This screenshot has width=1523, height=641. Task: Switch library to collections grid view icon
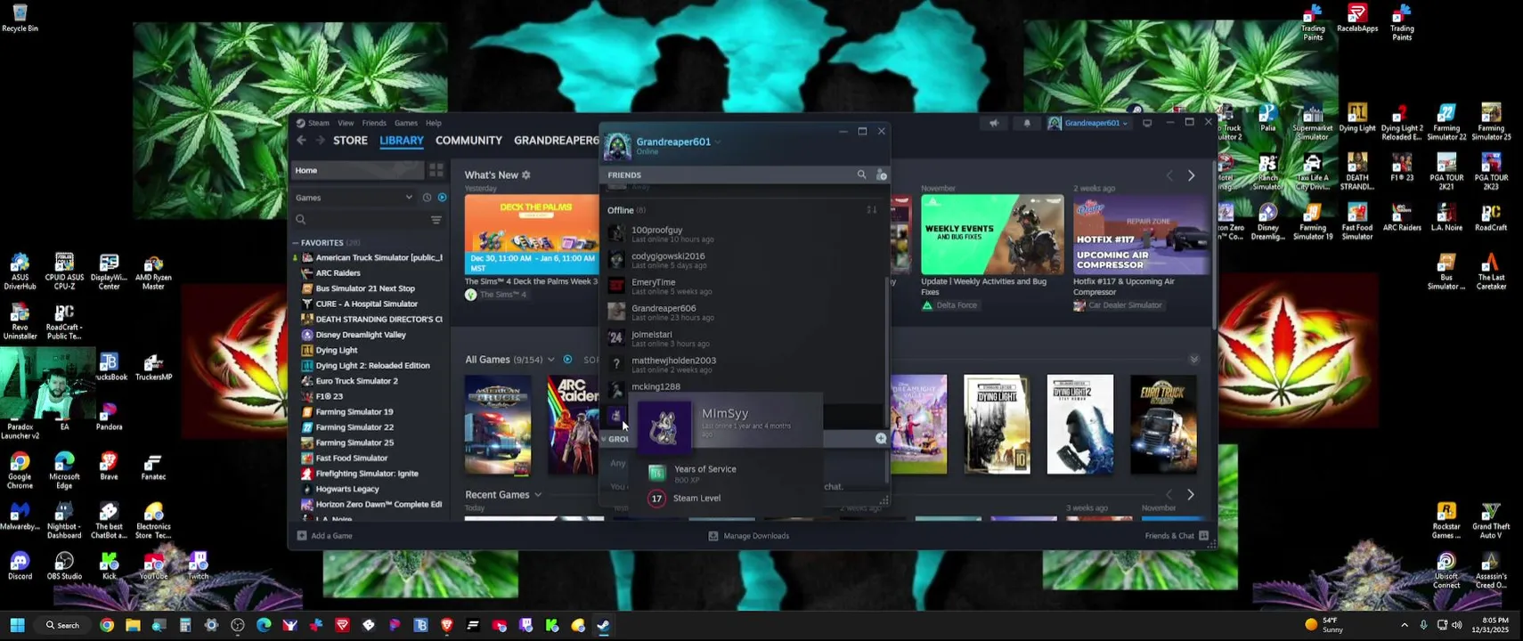click(436, 170)
